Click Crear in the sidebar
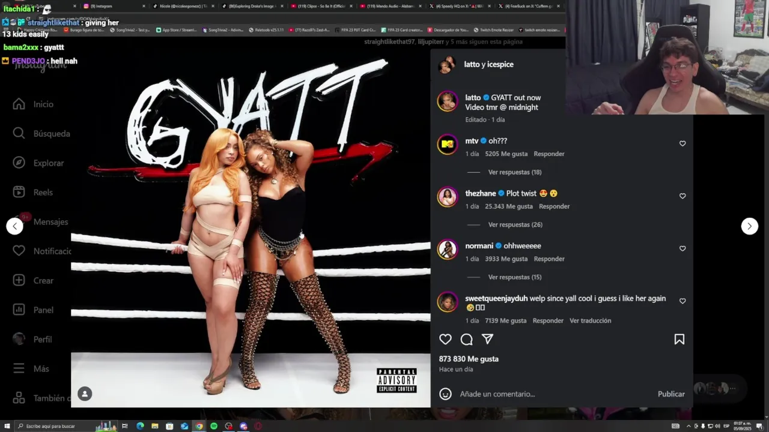Viewport: 769px width, 432px height. (33, 281)
